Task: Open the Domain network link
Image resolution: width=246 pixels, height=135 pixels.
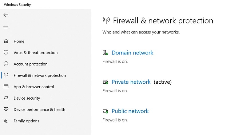Action: 132,53
